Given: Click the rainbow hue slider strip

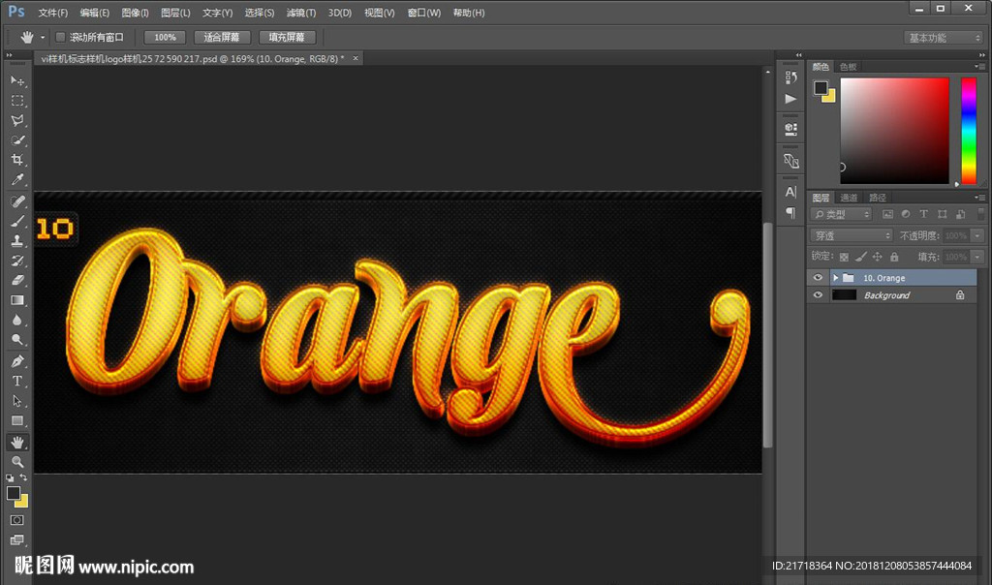Looking at the screenshot, I should [x=968, y=130].
